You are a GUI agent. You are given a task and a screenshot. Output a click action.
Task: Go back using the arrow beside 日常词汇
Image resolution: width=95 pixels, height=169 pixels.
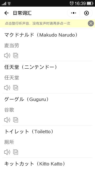pyautogui.click(x=6, y=13)
